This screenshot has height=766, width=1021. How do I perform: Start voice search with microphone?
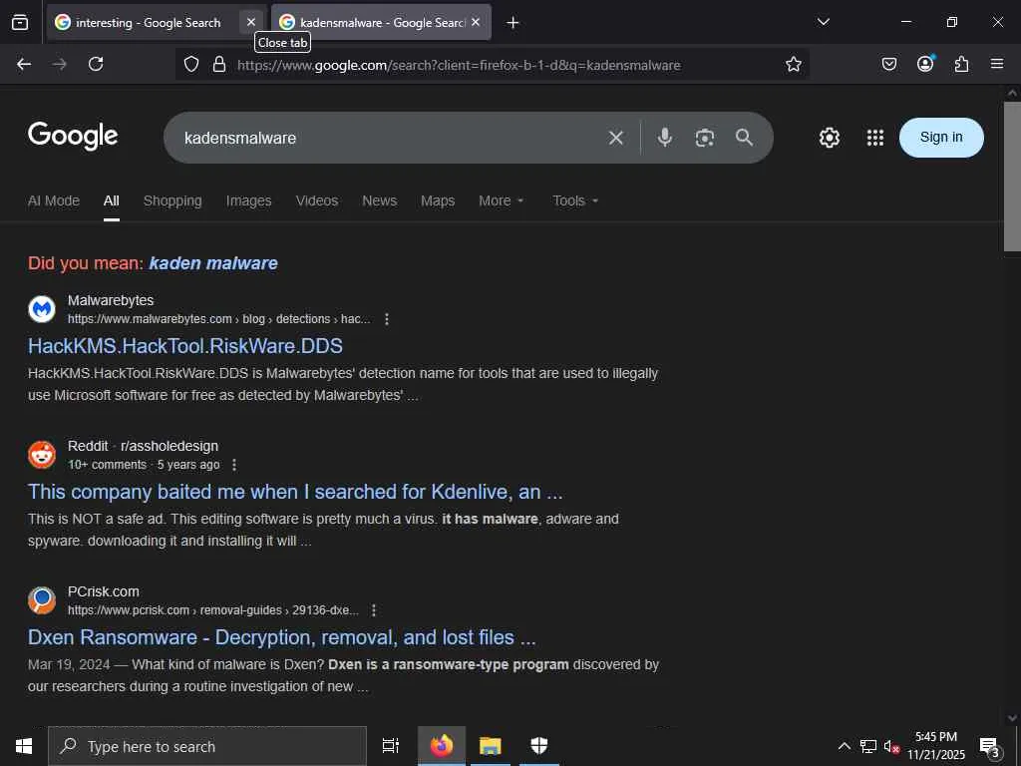point(664,138)
